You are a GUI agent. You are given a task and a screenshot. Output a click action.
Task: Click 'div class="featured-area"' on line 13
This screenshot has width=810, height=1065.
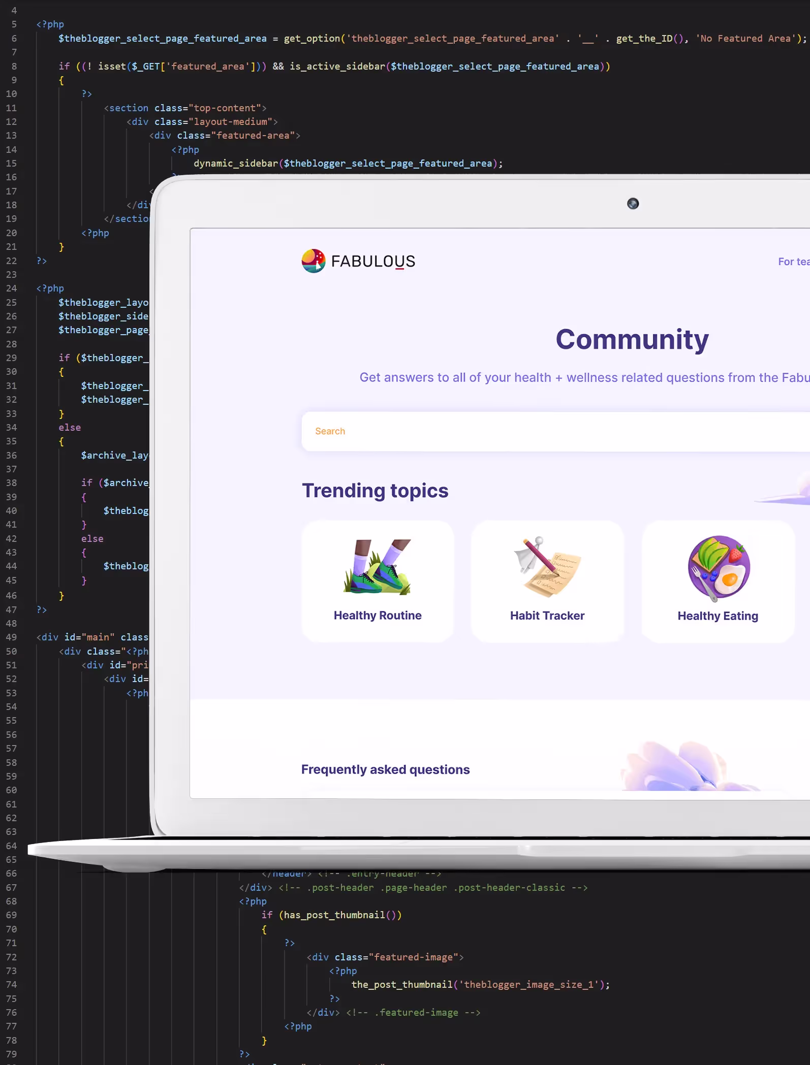(225, 136)
